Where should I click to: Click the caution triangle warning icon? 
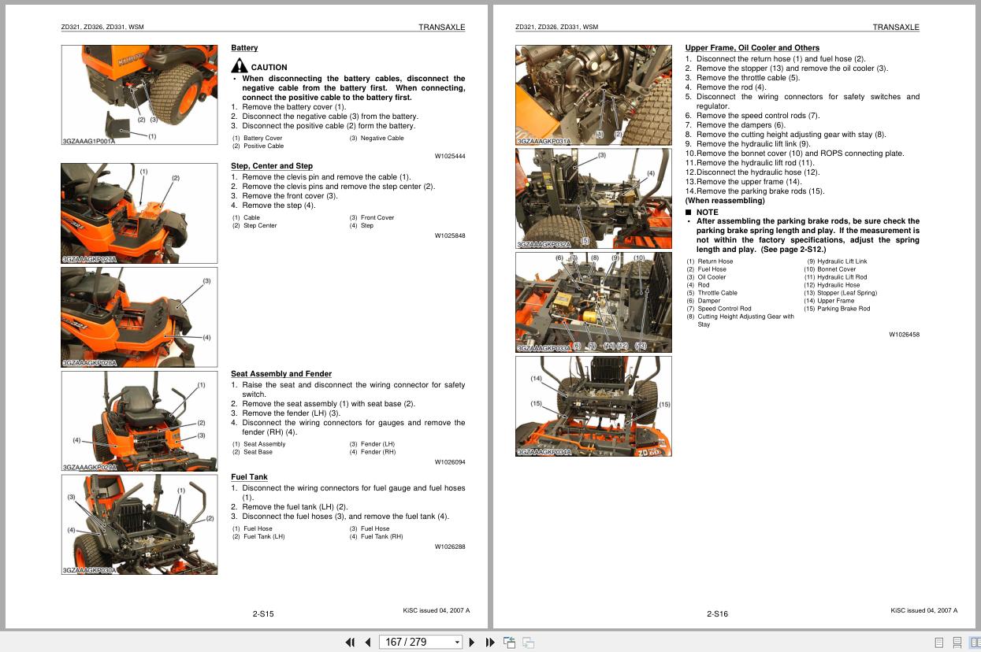coord(240,65)
